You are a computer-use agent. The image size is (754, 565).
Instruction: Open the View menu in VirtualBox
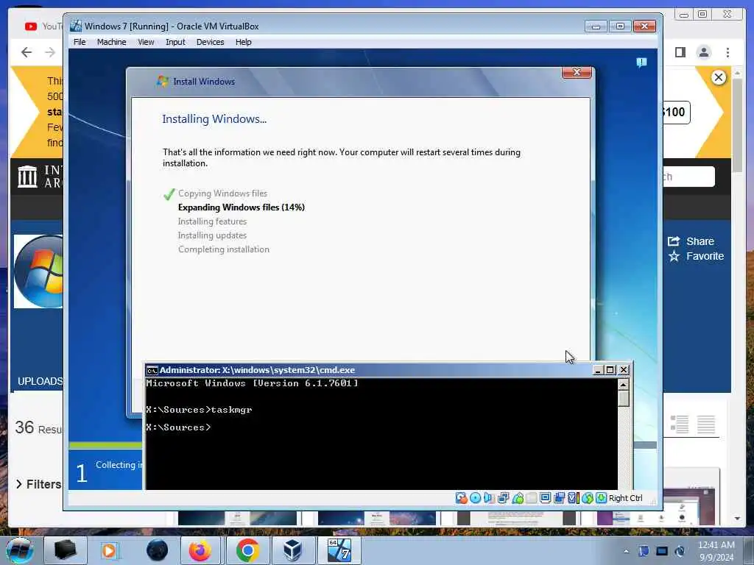tap(147, 42)
